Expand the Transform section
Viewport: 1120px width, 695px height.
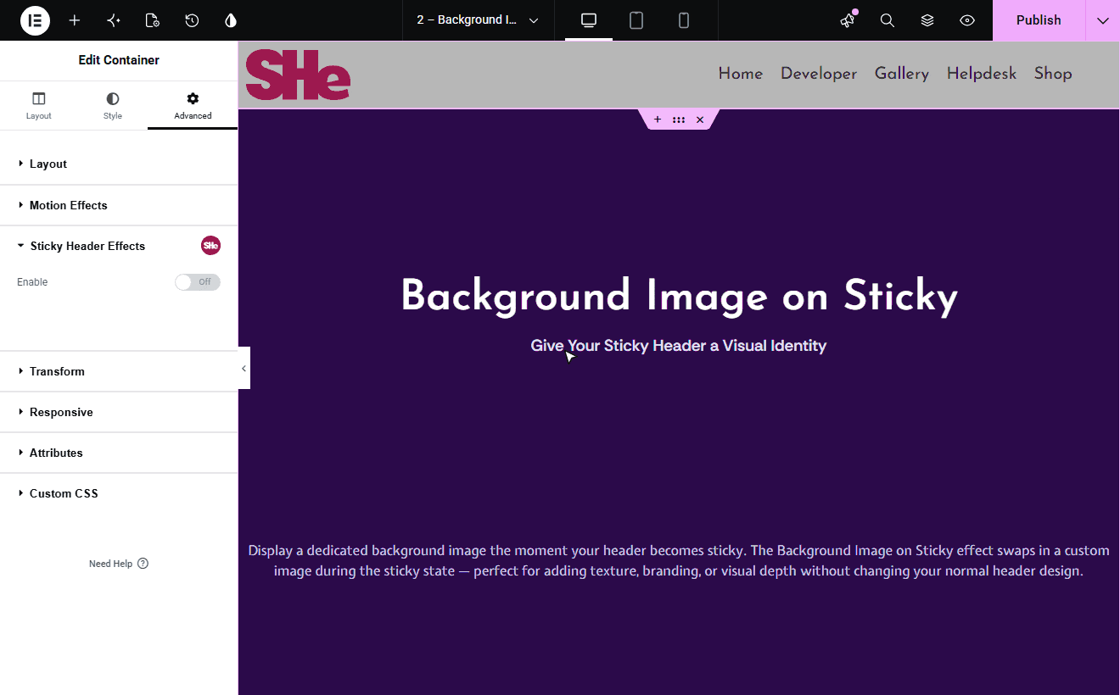click(x=119, y=371)
